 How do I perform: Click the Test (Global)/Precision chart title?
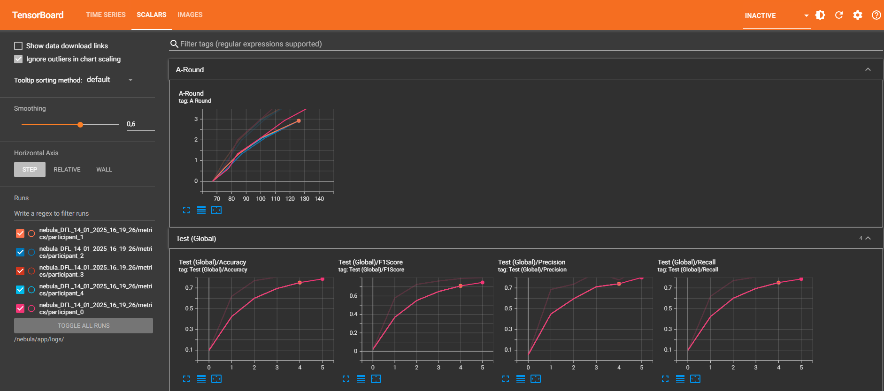click(531, 262)
